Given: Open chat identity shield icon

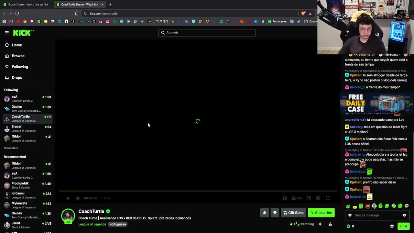Looking at the screenshot, I should [x=350, y=215].
